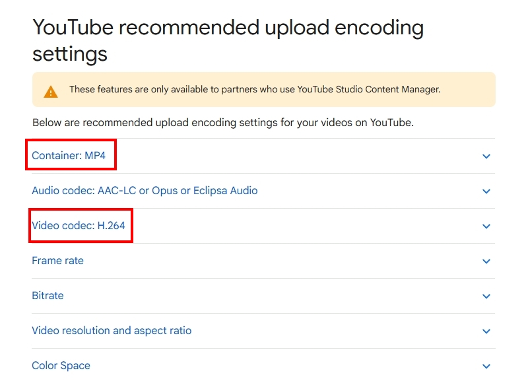Click the warning triangle icon
526x383 pixels.
pyautogui.click(x=51, y=91)
